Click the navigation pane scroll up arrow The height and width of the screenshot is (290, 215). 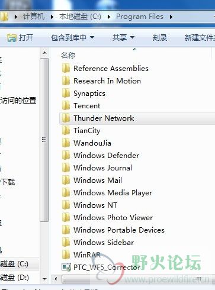click(44, 53)
